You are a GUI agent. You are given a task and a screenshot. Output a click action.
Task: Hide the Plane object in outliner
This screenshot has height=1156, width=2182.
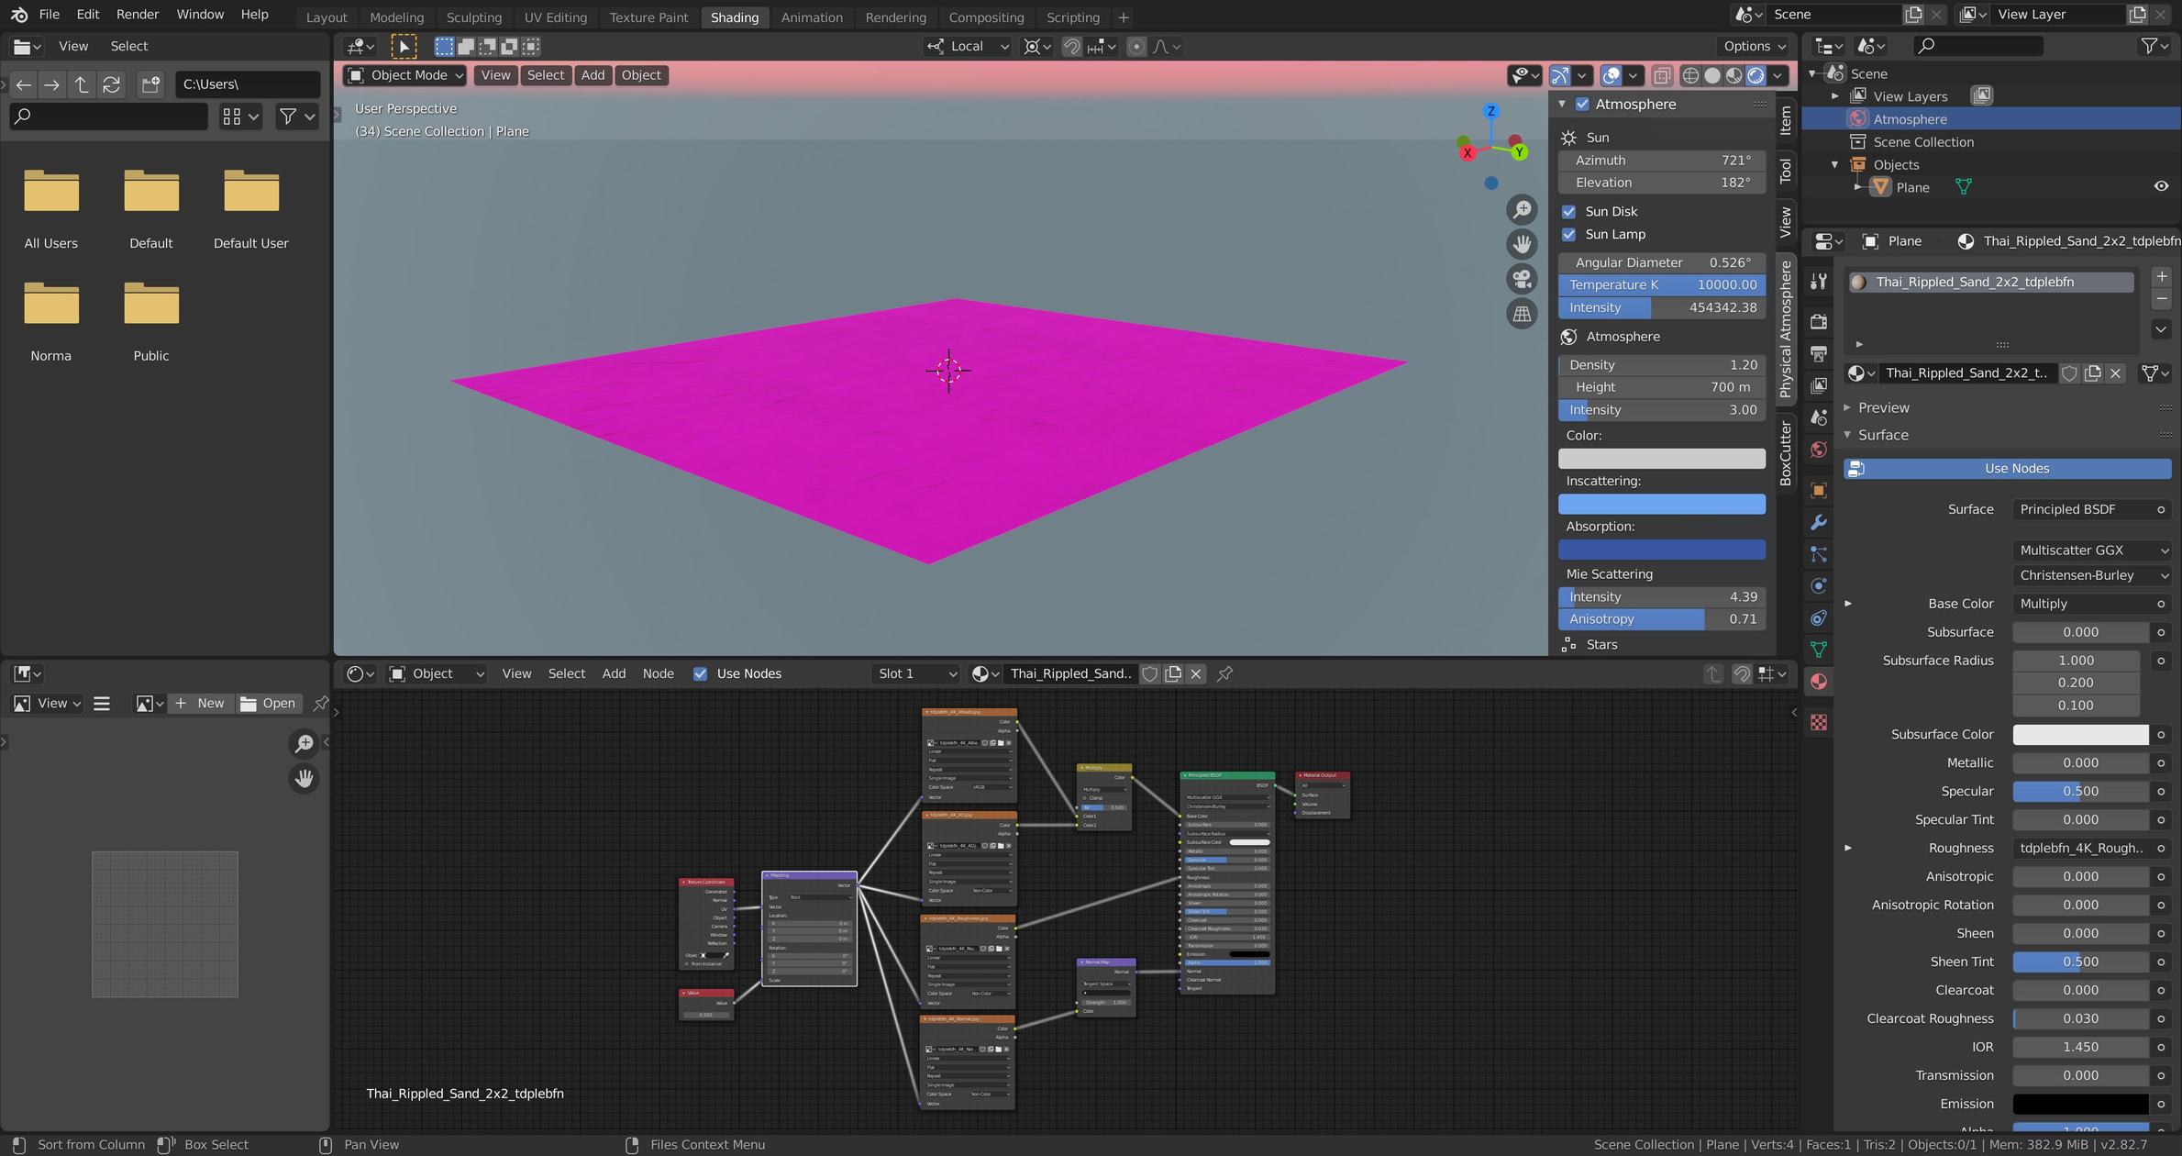pos(2161,186)
